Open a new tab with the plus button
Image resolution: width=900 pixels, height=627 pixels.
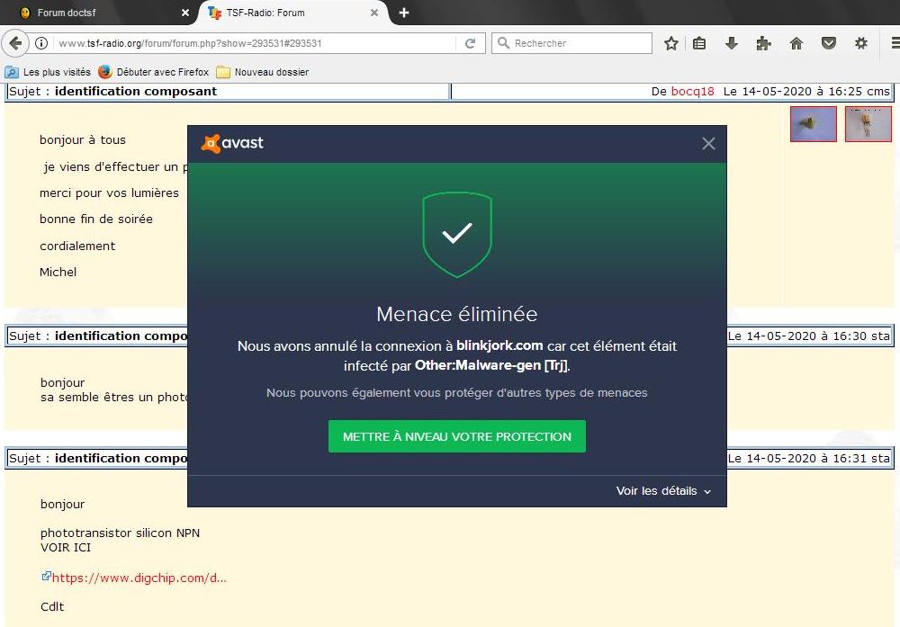pos(404,13)
